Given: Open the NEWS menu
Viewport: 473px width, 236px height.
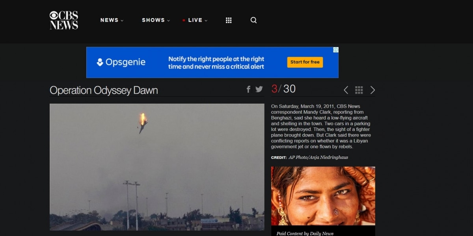Looking at the screenshot, I should click(x=109, y=20).
